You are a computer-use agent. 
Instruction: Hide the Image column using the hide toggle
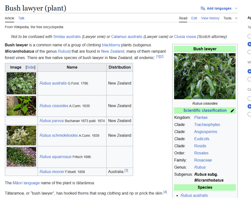pyautogui.click(x=30, y=67)
